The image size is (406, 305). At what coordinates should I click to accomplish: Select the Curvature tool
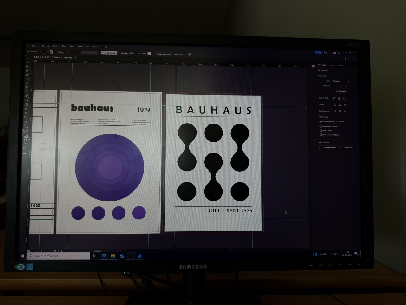(x=27, y=75)
